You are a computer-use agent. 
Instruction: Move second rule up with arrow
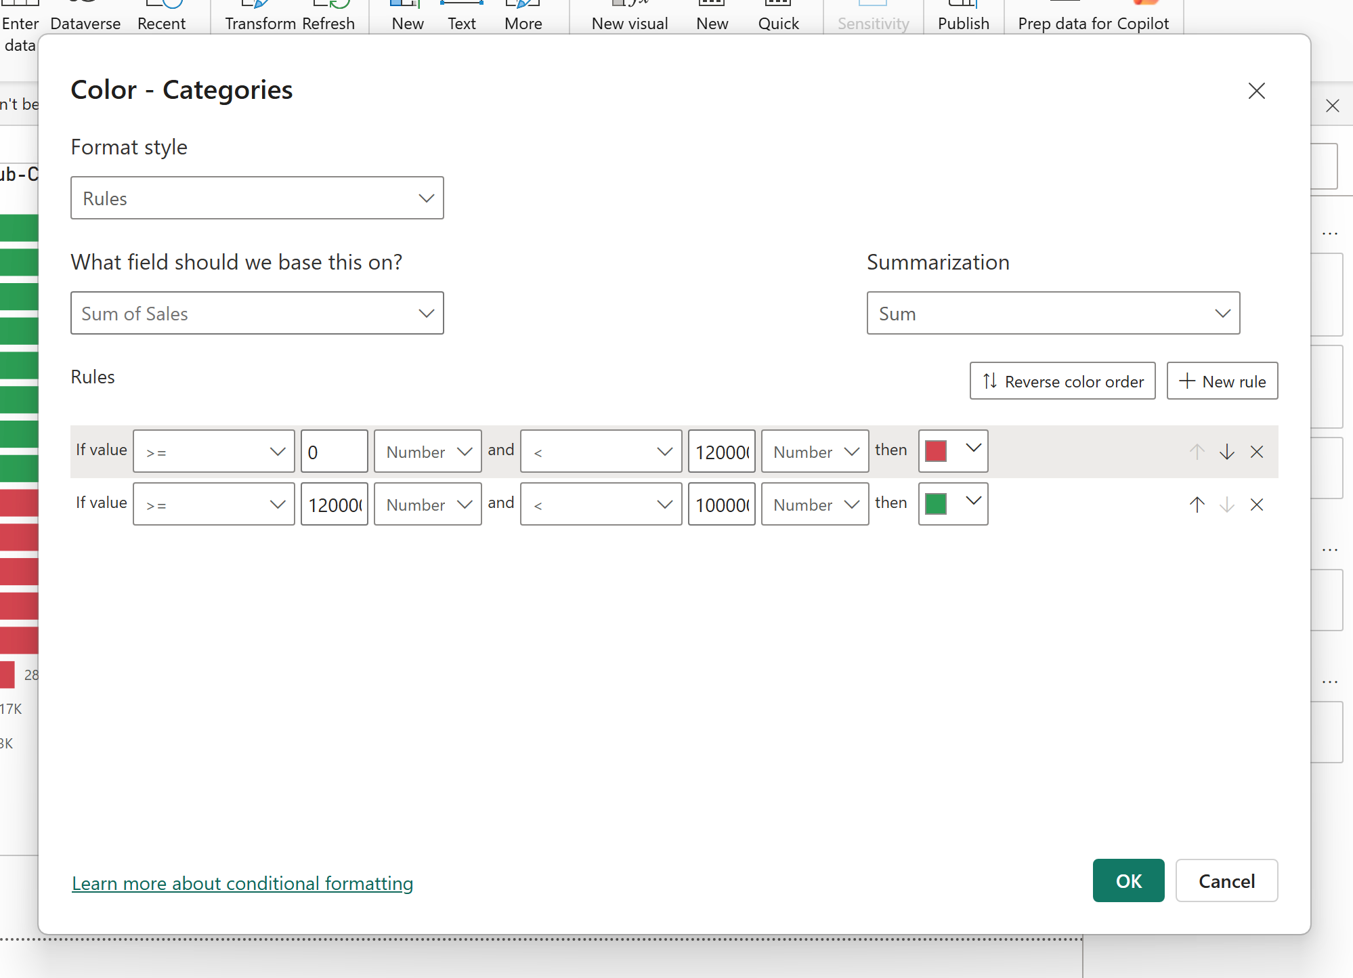[1197, 505]
